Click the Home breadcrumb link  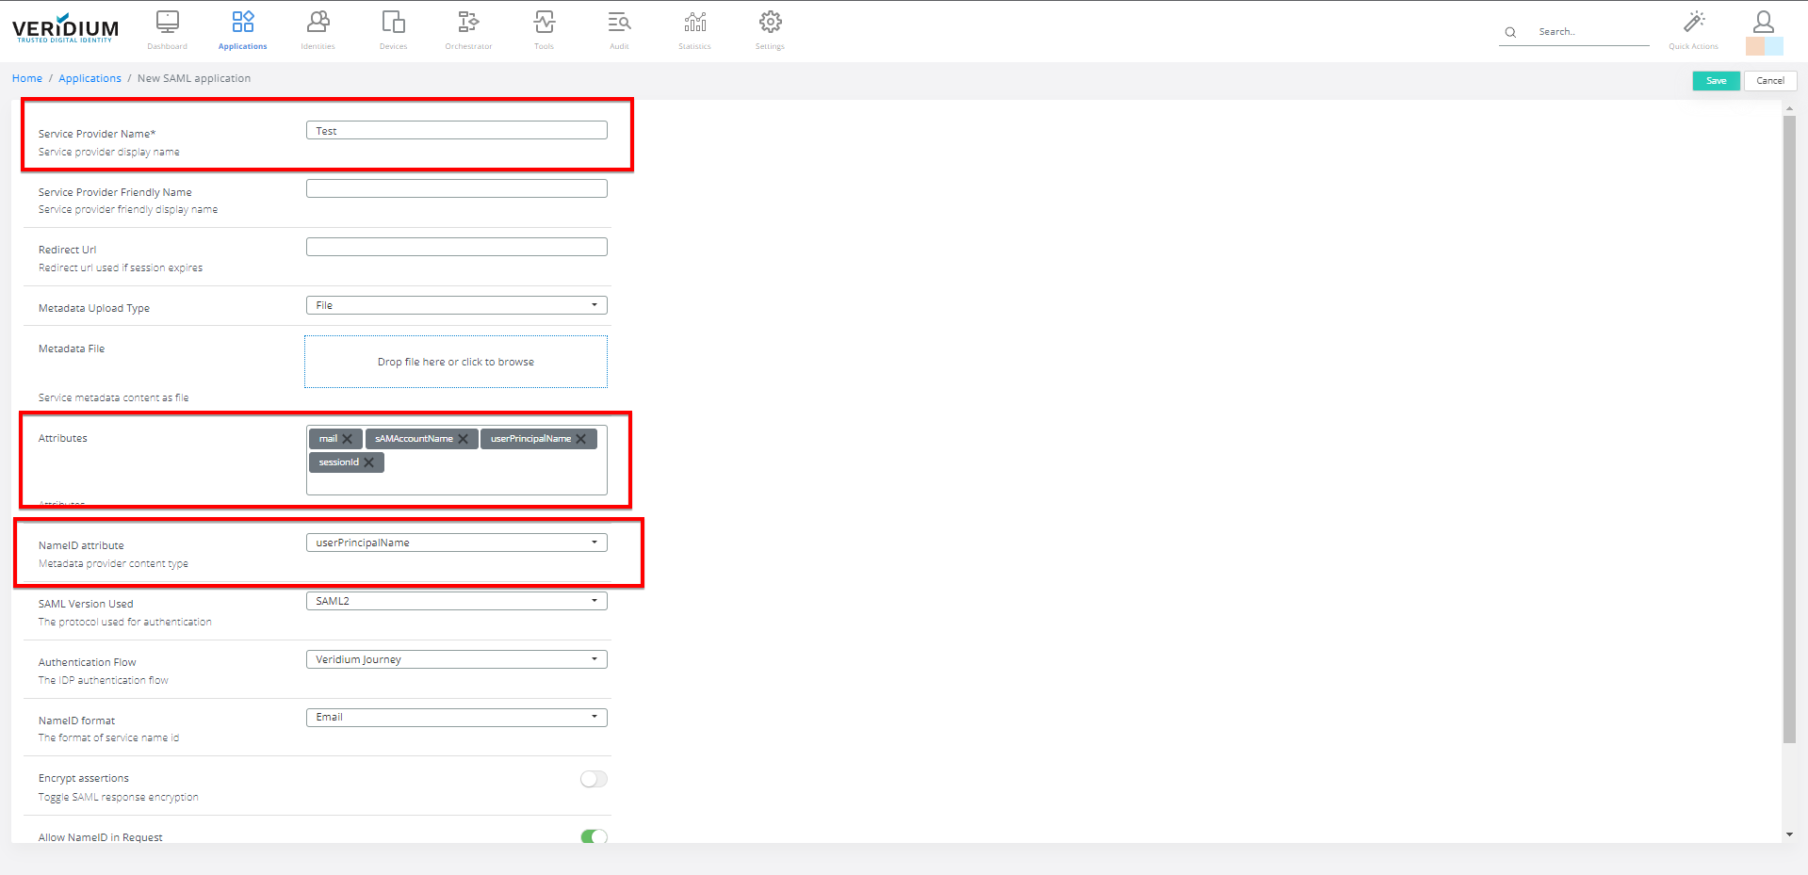(x=27, y=78)
